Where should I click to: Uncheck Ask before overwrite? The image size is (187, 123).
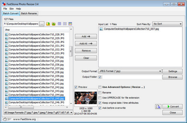[100, 108]
